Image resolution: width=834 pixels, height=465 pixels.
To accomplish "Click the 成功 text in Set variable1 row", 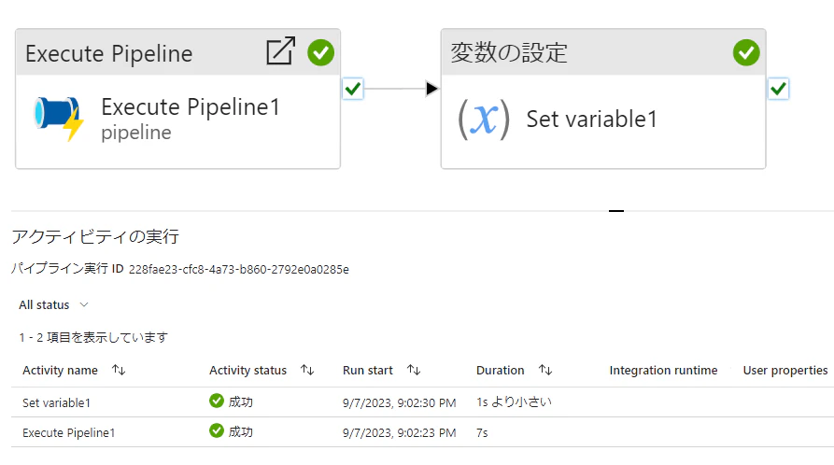I will click(x=240, y=402).
